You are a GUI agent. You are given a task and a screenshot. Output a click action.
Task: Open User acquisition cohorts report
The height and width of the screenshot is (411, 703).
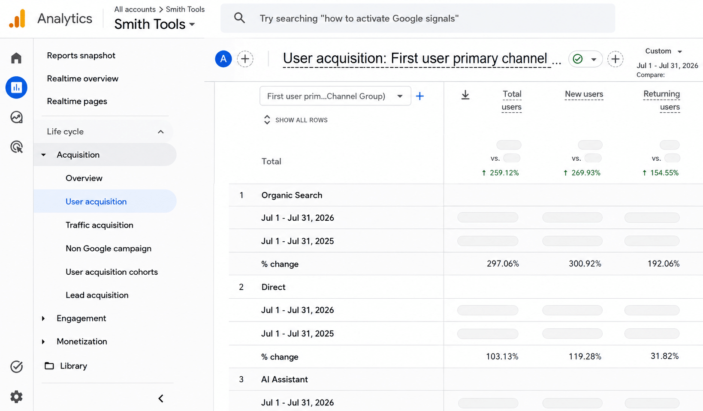point(112,272)
